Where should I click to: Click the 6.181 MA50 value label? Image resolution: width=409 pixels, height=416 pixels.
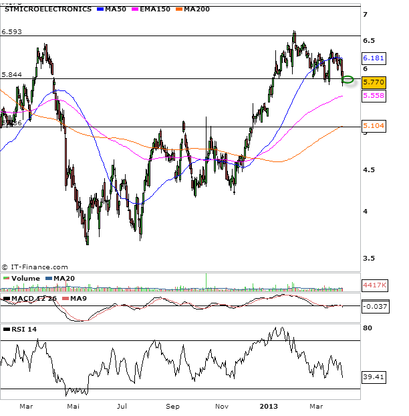[372, 59]
